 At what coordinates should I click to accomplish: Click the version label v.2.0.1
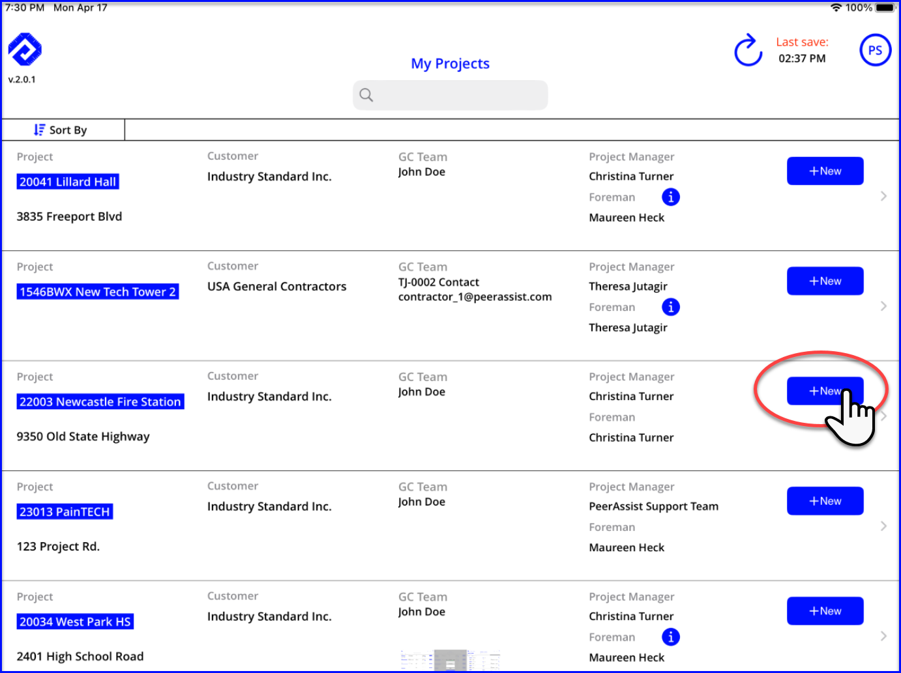pos(22,79)
